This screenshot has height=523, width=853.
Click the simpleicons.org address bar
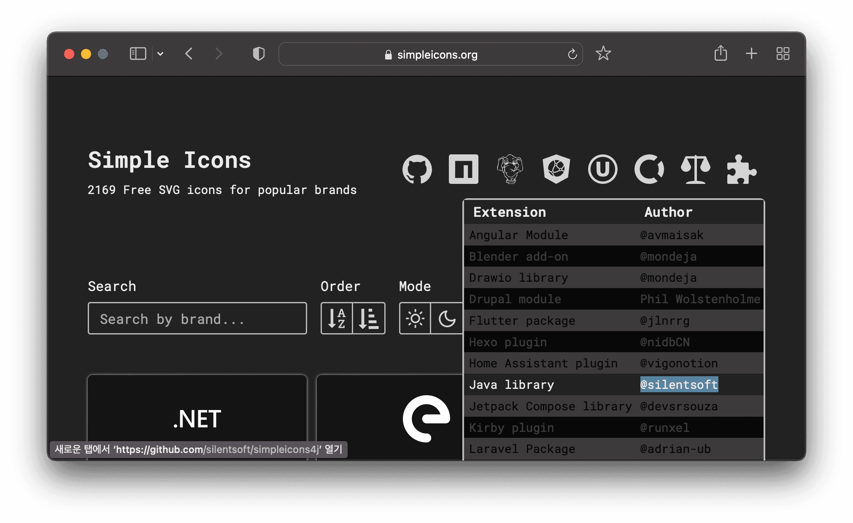click(x=430, y=54)
